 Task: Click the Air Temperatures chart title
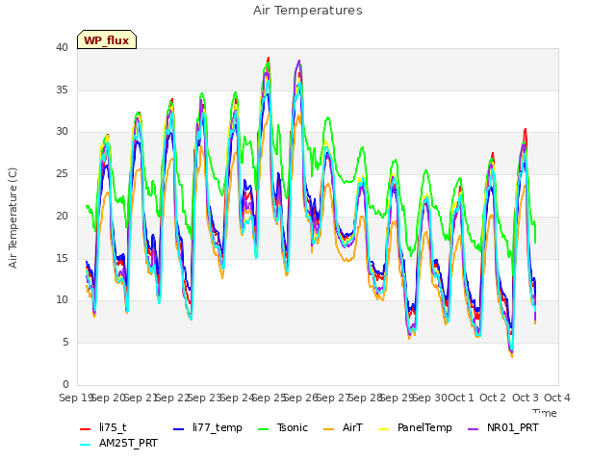308,11
